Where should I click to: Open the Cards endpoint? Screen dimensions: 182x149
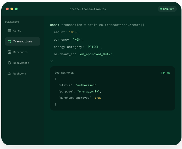point(23,31)
